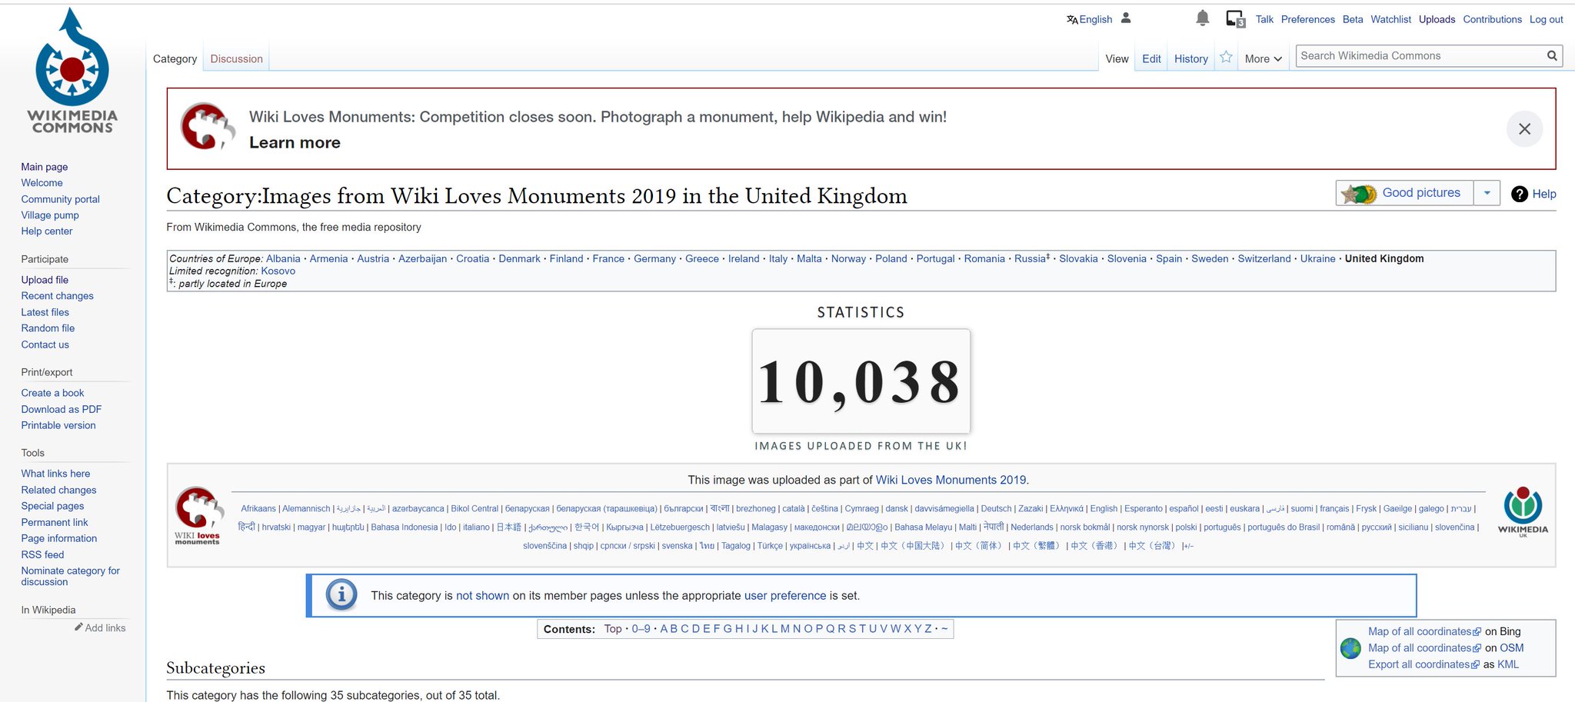Viewport: 1575px width, 702px height.
Task: Open the Good pictures button
Action: click(1404, 193)
